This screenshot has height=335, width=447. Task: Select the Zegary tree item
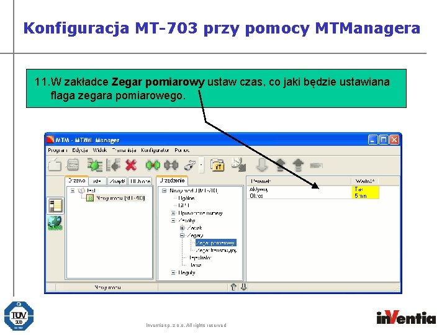[x=195, y=235]
